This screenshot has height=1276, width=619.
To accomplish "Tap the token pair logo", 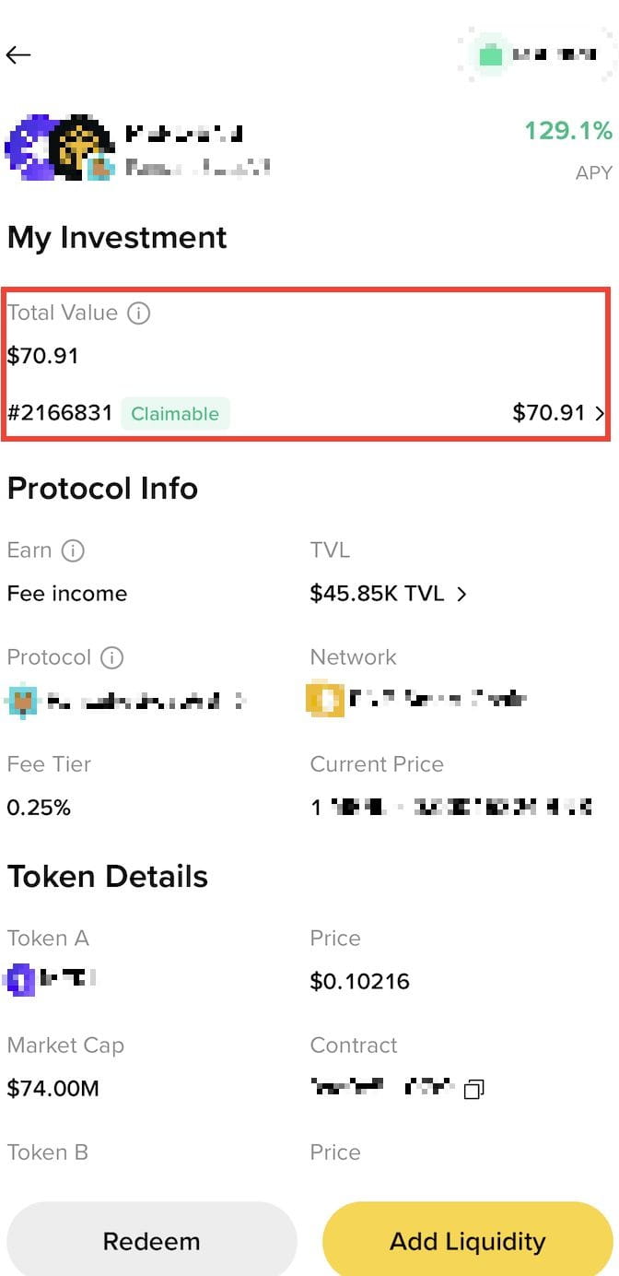I will coord(59,148).
